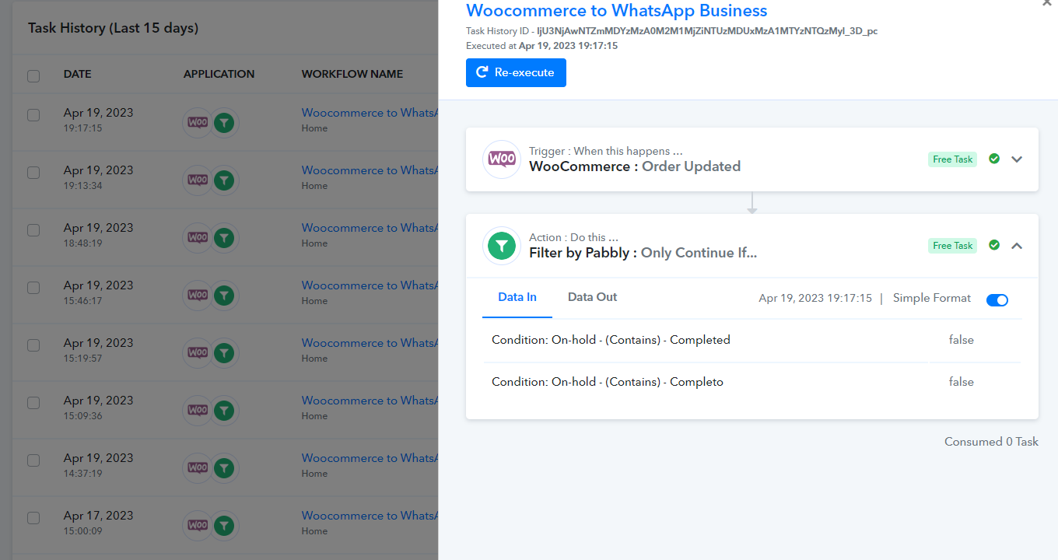Image resolution: width=1058 pixels, height=560 pixels.
Task: Open workflow link in the 18:48:19 row
Action: [370, 228]
